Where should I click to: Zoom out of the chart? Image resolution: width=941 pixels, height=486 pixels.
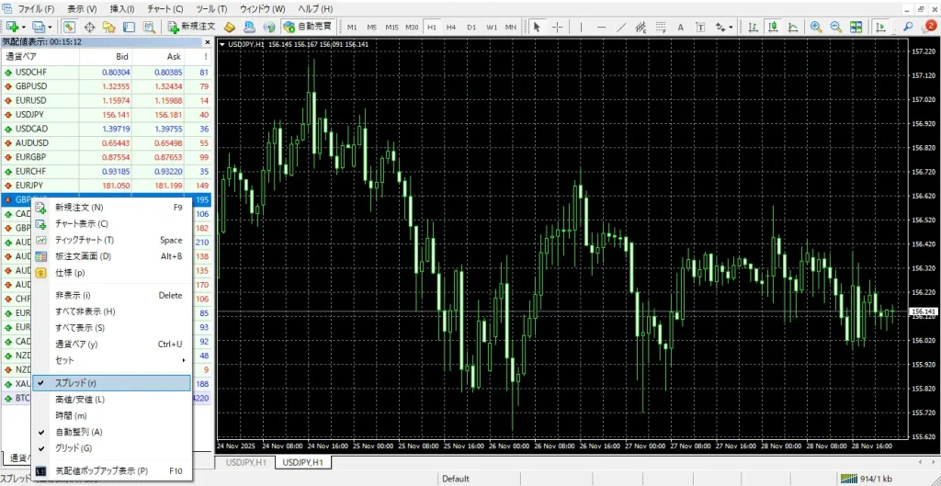pyautogui.click(x=836, y=27)
